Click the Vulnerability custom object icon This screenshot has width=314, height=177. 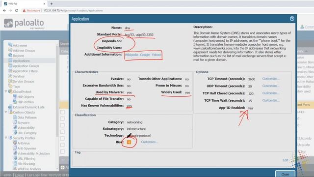tap(15, 127)
